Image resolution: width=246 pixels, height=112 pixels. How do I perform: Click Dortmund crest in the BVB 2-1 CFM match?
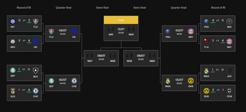[x=206, y=91]
